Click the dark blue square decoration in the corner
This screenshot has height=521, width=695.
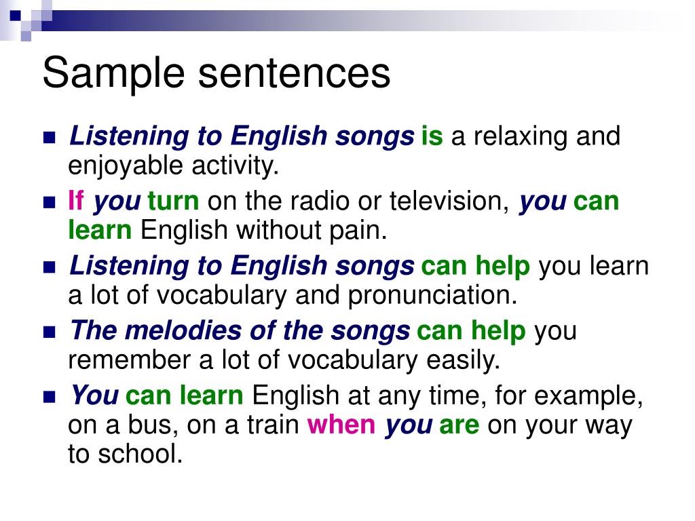(15, 16)
